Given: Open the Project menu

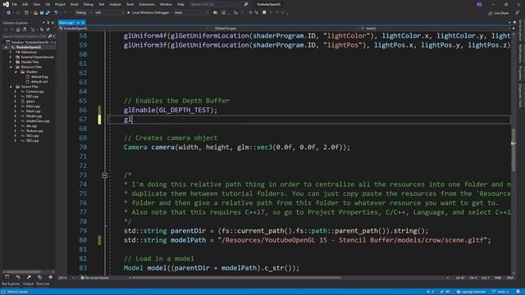Looking at the screenshot, I should (60, 4).
